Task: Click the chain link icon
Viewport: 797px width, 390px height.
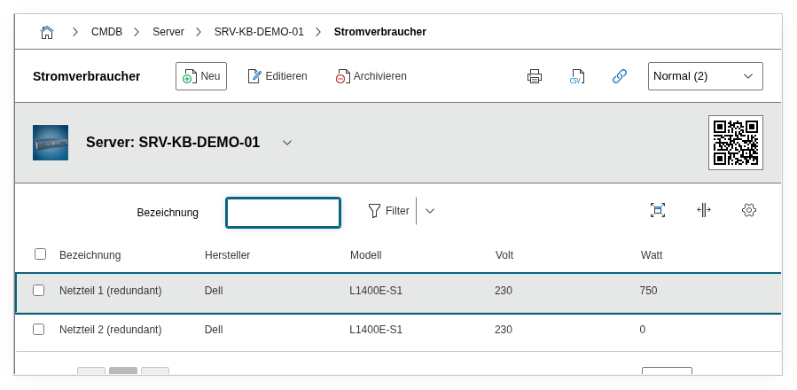Action: tap(620, 76)
